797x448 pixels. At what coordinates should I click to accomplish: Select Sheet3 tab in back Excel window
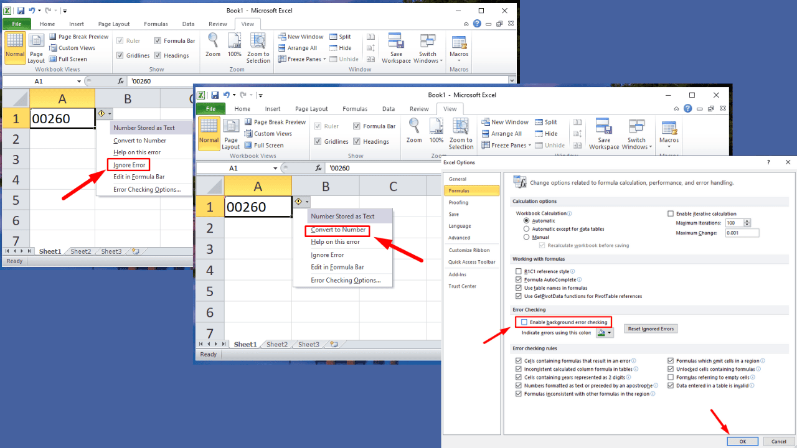click(111, 251)
